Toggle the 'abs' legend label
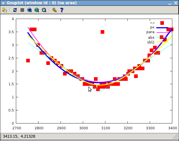 (151, 37)
